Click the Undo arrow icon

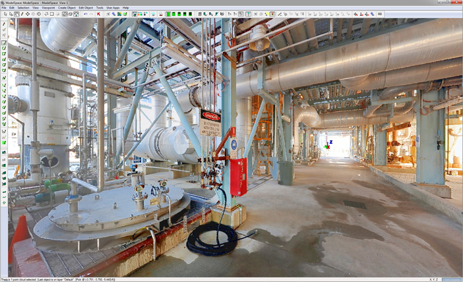pyautogui.click(x=84, y=13)
